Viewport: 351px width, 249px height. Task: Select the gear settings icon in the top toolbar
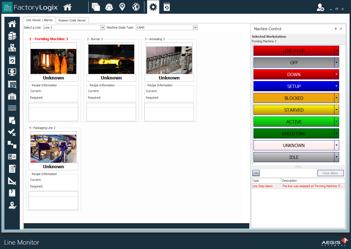click(x=153, y=7)
